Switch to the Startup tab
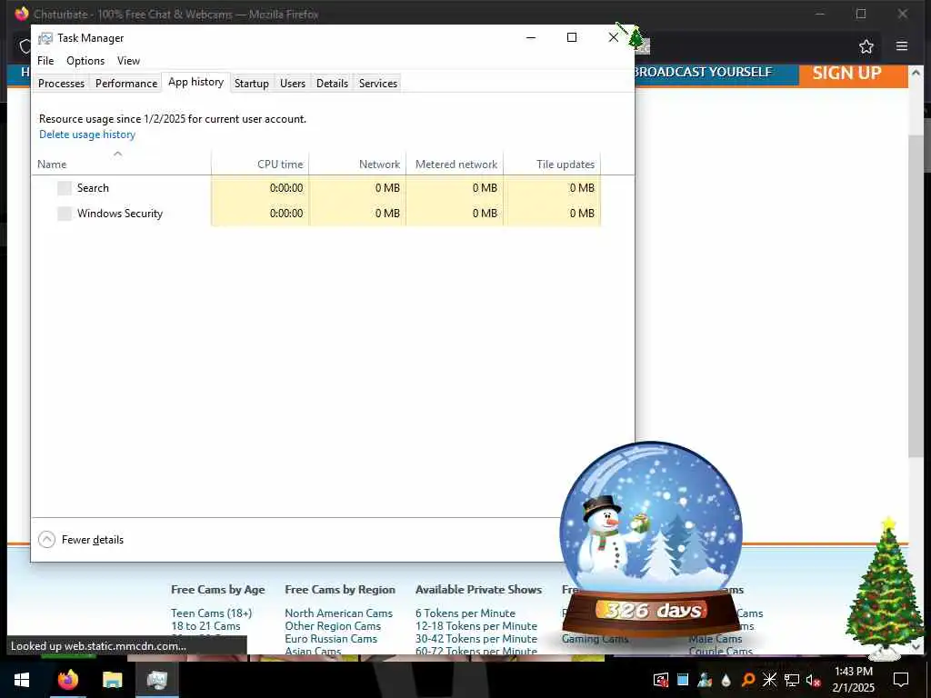 252,83
